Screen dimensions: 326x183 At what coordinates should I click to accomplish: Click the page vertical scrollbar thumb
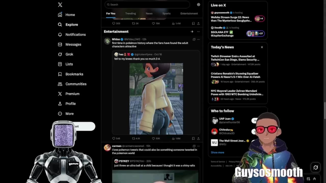coord(325,110)
